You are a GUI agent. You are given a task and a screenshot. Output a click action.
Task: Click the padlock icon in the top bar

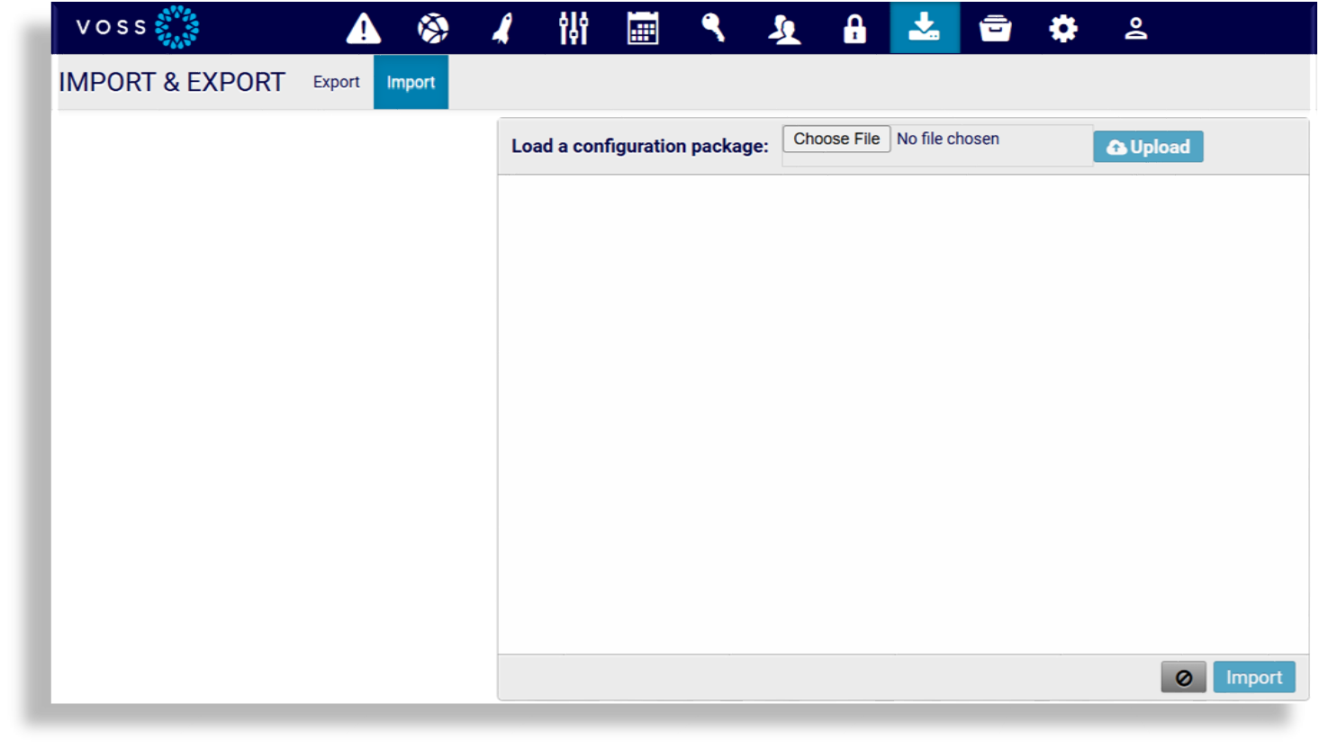pos(854,29)
